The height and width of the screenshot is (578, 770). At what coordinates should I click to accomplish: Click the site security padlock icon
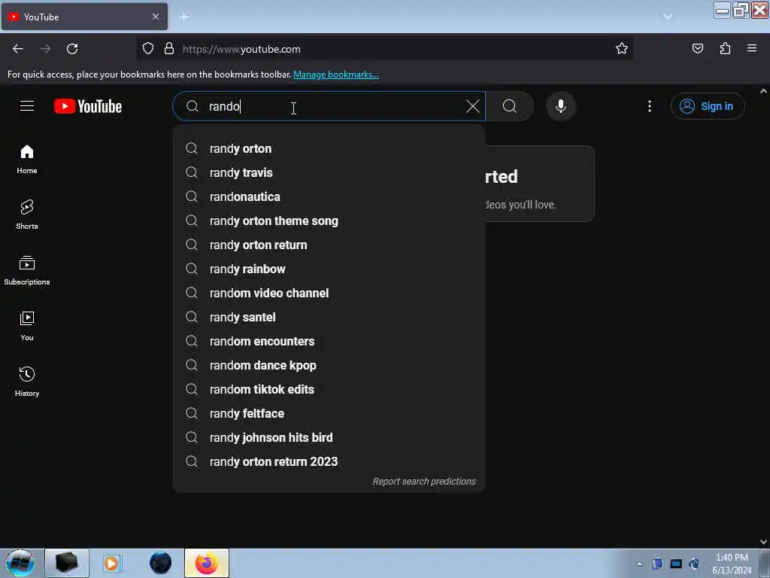click(x=169, y=49)
